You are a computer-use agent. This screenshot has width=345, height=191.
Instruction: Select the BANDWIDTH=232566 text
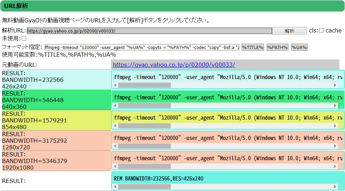coord(33,80)
